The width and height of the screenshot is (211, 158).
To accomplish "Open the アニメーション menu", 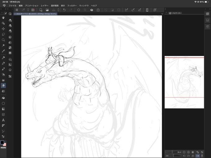I will (32, 6).
